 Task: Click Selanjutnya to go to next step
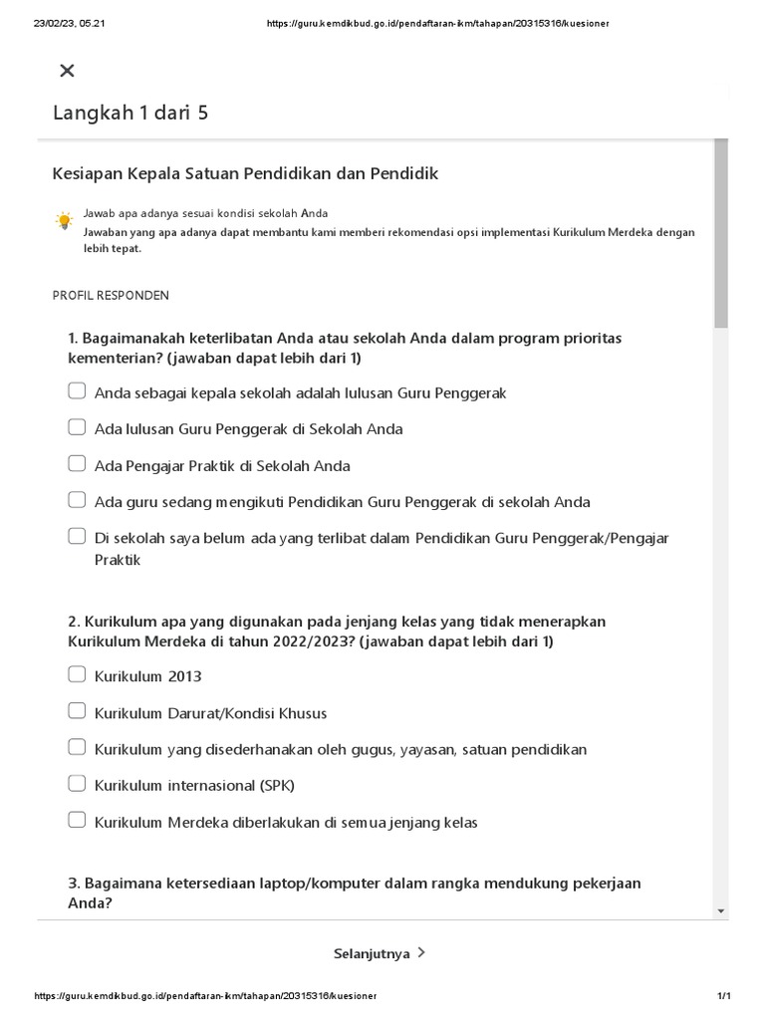372,953
